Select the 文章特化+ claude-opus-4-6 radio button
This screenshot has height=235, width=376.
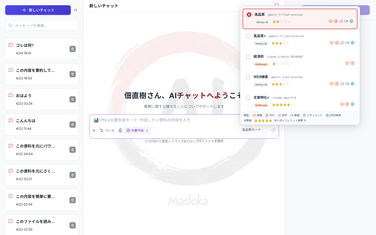coord(248,98)
